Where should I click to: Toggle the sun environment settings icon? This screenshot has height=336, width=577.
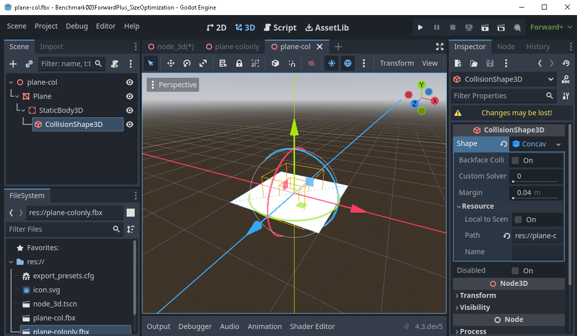coord(332,63)
